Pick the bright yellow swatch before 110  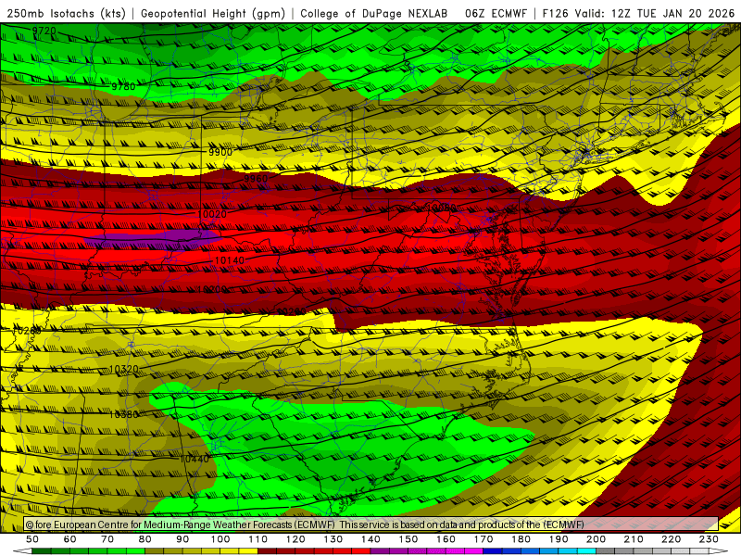coord(248,551)
